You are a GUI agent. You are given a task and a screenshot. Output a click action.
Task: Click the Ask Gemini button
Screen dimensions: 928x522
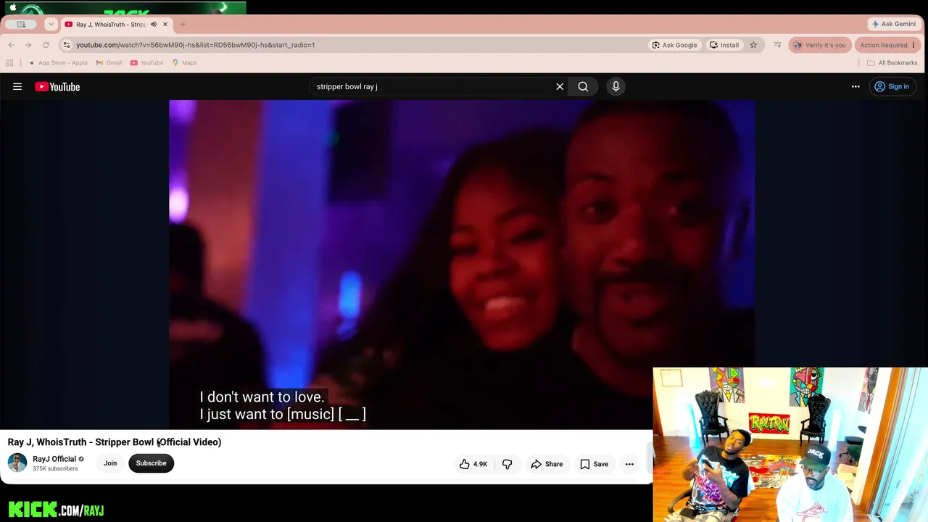click(x=894, y=24)
